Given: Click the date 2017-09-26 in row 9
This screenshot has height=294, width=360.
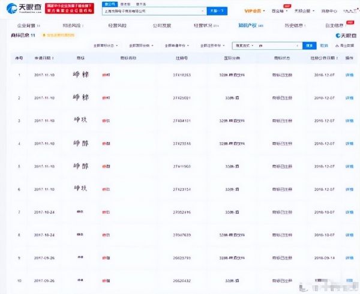Looking at the screenshot, I should click(x=44, y=258).
